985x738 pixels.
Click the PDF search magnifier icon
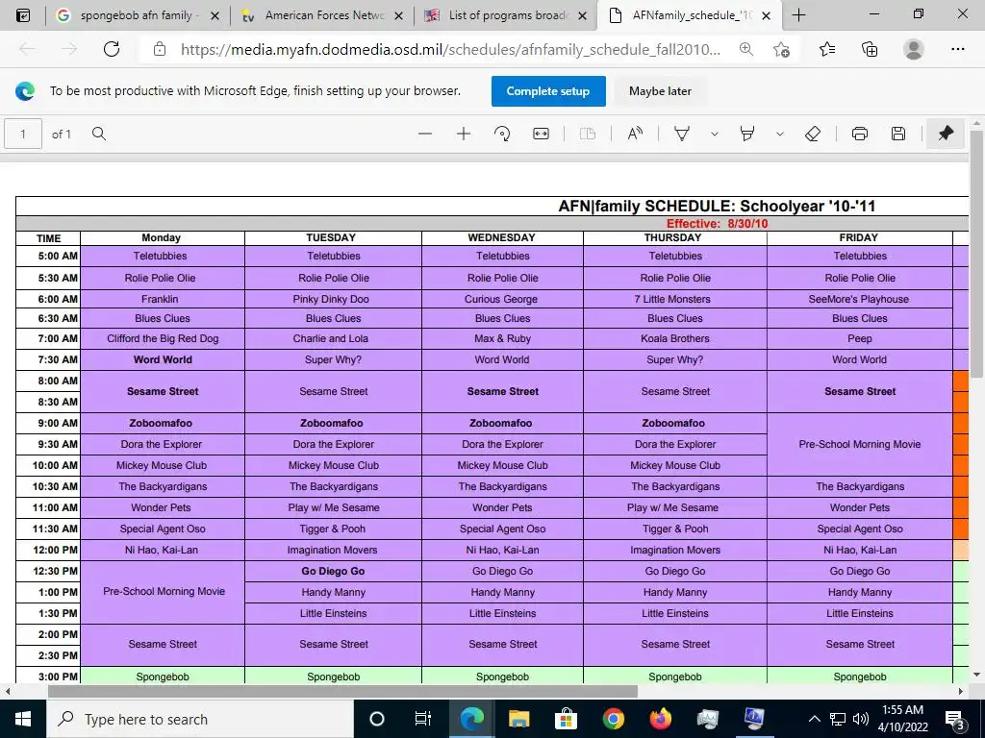click(x=99, y=134)
